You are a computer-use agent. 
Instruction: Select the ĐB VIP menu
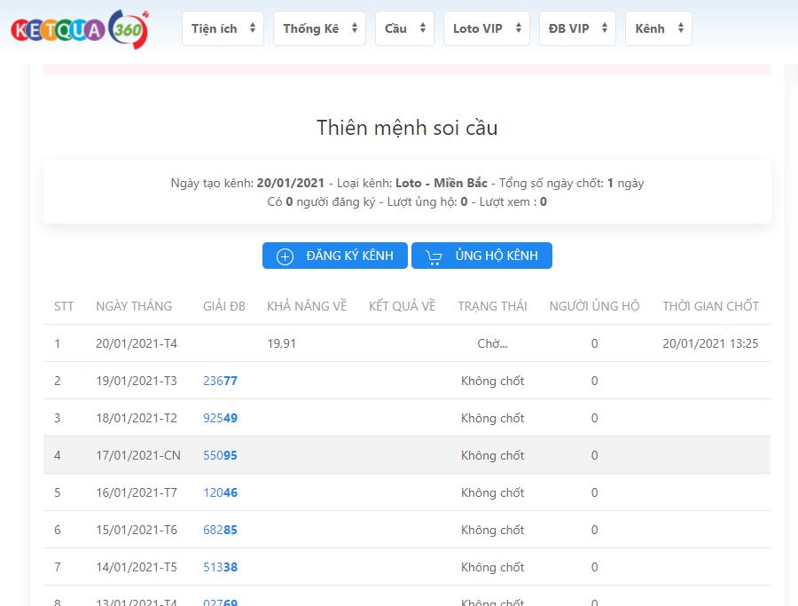coord(577,28)
